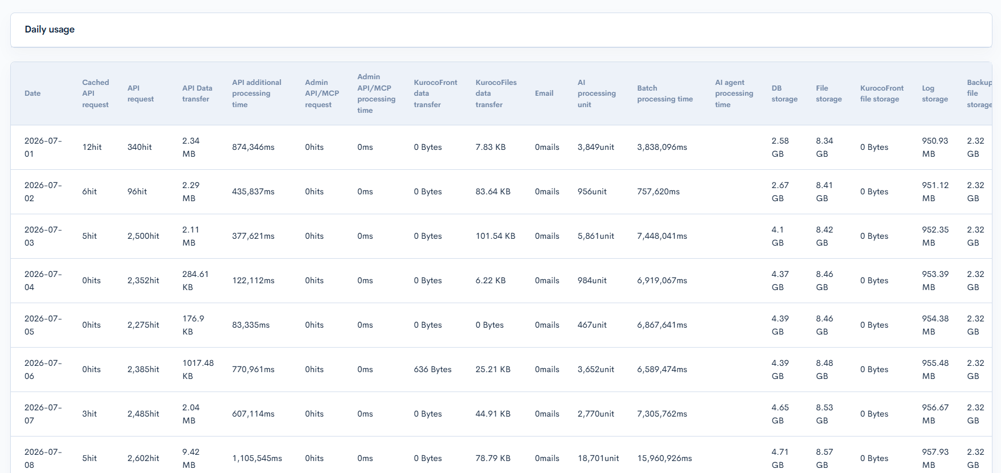Select the 2026-07-08 date cell

(x=43, y=458)
